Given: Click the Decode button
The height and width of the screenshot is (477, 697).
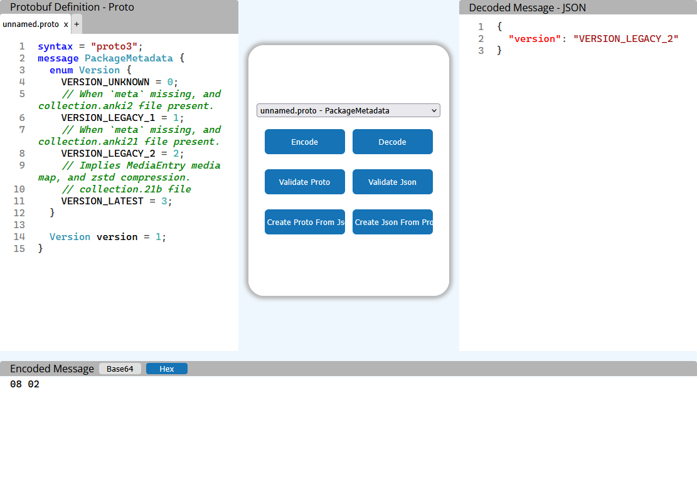Looking at the screenshot, I should tap(393, 142).
